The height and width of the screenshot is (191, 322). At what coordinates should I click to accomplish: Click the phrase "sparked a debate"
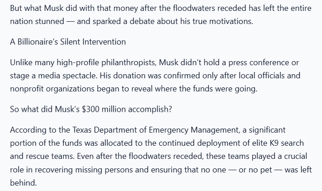[123, 21]
